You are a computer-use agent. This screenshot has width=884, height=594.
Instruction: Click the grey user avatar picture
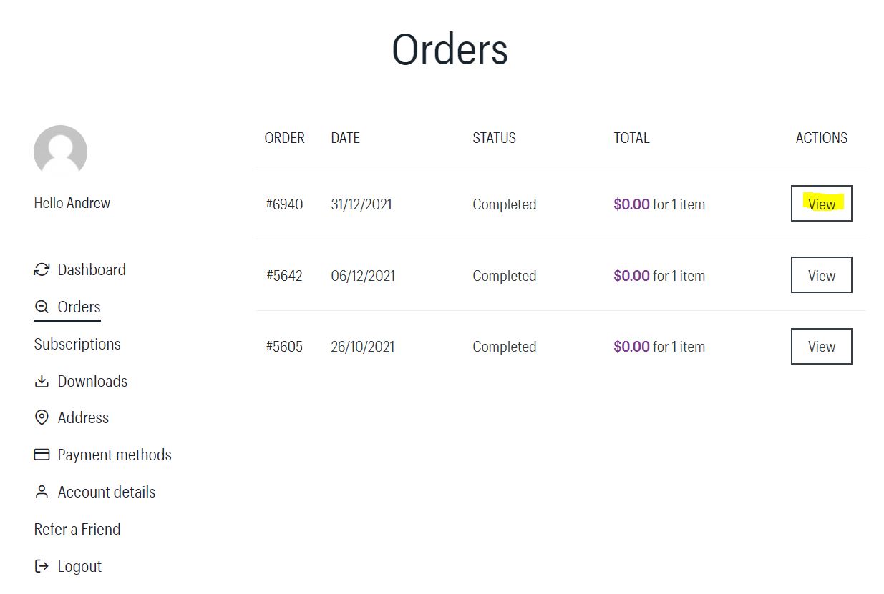60,152
